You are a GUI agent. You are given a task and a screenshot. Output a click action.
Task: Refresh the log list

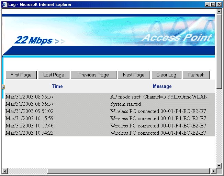(x=196, y=75)
